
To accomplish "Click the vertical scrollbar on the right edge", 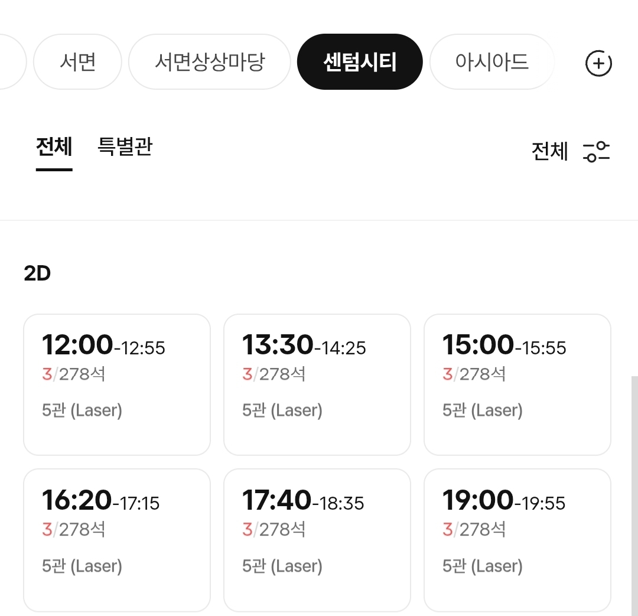I will (634, 496).
